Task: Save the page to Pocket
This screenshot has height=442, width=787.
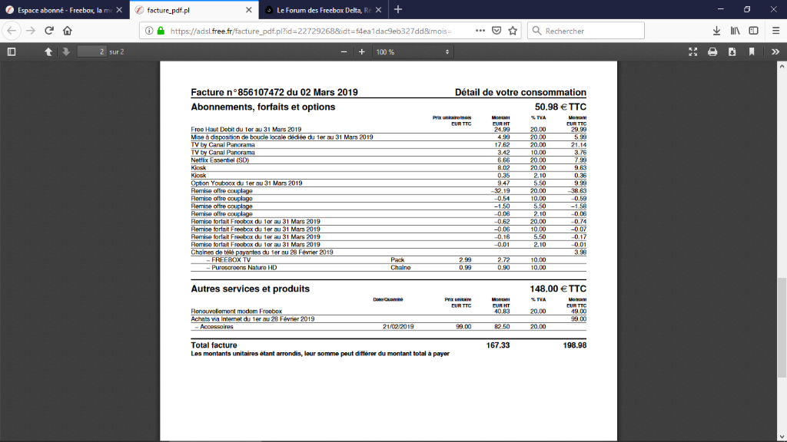Action: (x=496, y=31)
